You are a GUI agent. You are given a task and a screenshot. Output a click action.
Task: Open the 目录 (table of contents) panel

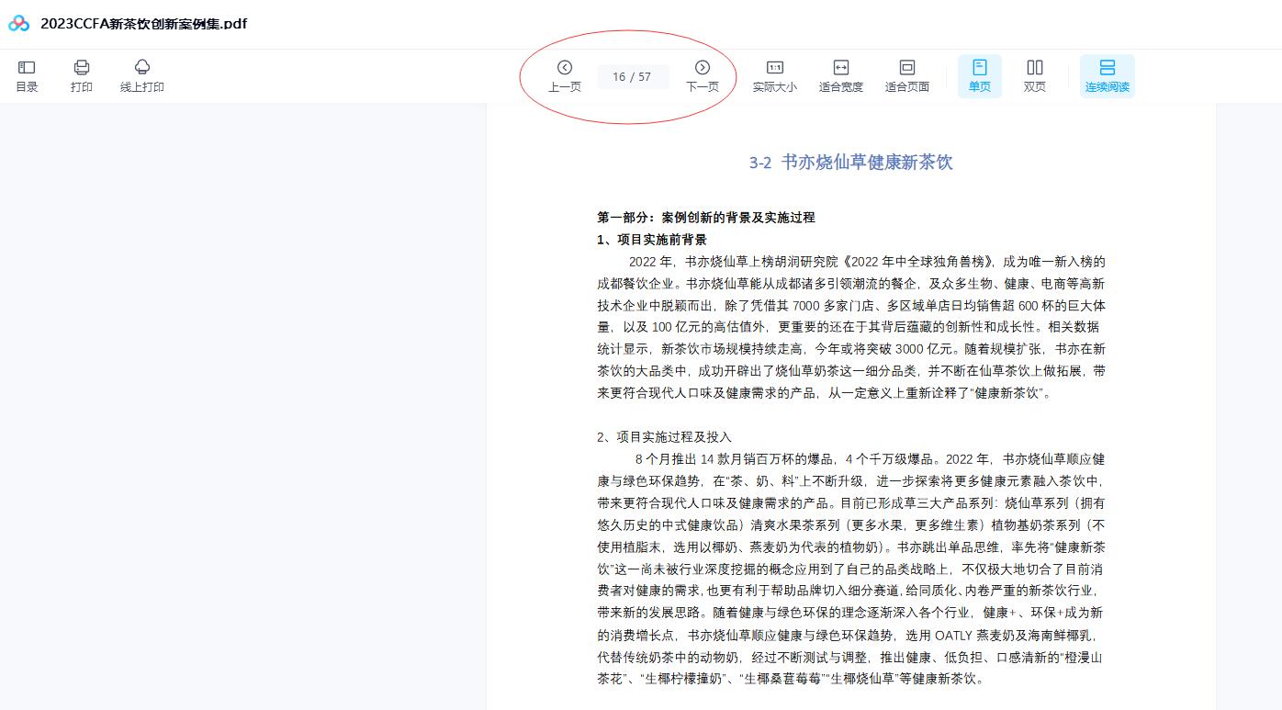coord(27,75)
